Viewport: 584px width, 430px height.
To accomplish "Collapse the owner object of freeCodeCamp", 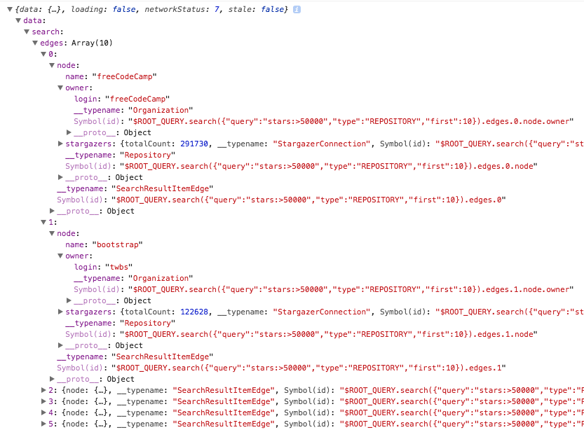I will click(60, 88).
